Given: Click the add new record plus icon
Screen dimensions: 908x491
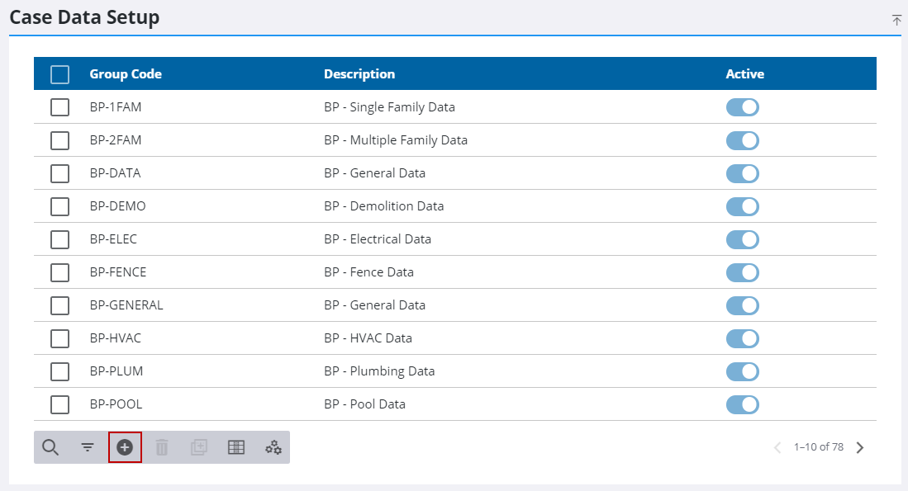Looking at the screenshot, I should click(x=125, y=447).
